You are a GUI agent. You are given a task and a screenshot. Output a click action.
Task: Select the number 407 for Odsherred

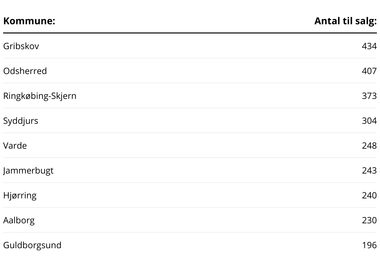(369, 71)
